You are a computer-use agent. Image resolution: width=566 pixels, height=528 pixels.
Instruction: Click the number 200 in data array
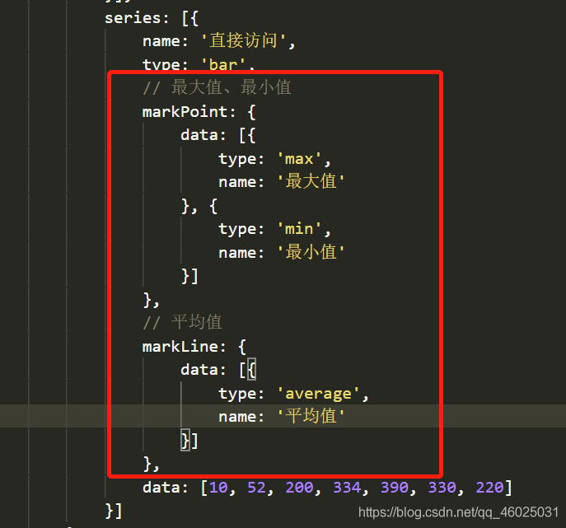click(x=299, y=488)
